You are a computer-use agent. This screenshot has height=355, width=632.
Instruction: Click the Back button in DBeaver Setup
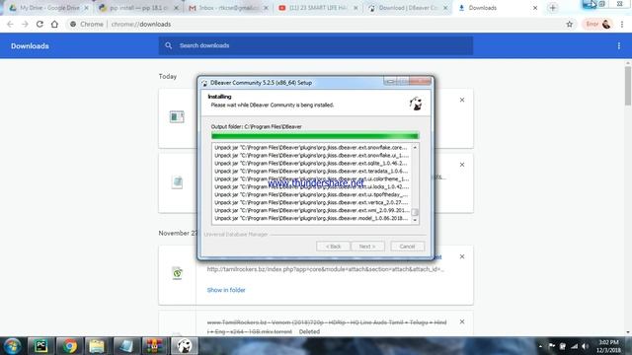coord(333,247)
